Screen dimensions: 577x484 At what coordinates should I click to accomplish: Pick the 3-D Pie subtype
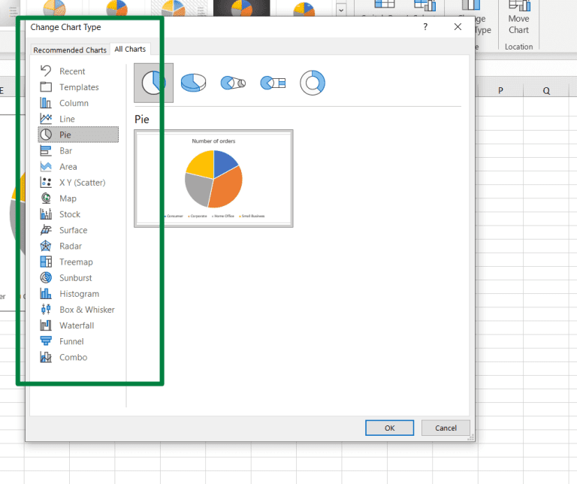(193, 83)
